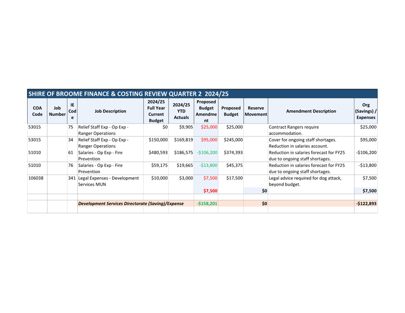
Task: Click the Proposed Budget Amendment header
Action: click(206, 111)
